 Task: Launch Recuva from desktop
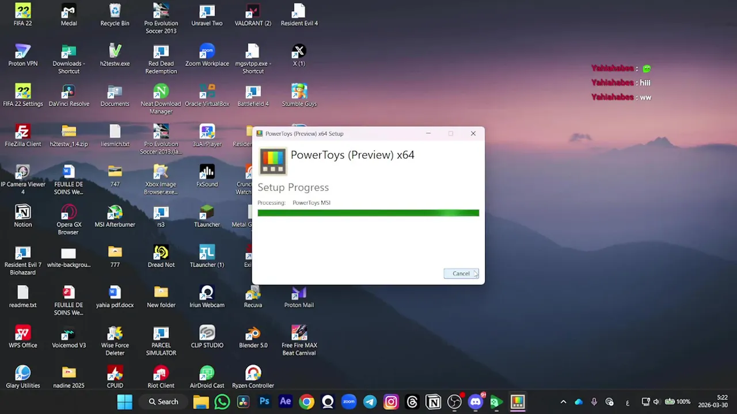coord(253,296)
